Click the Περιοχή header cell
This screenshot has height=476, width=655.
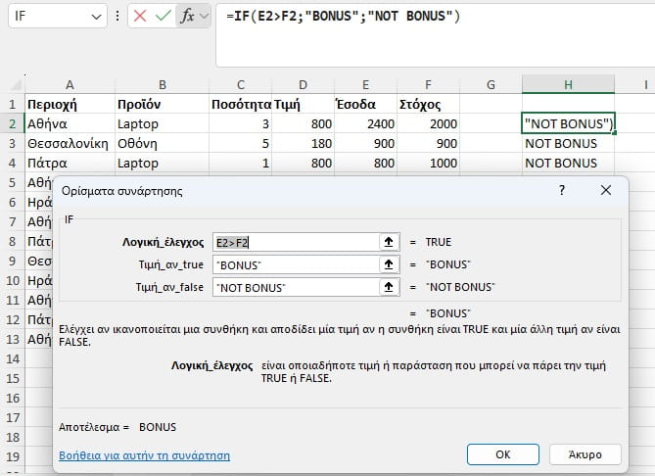point(70,104)
